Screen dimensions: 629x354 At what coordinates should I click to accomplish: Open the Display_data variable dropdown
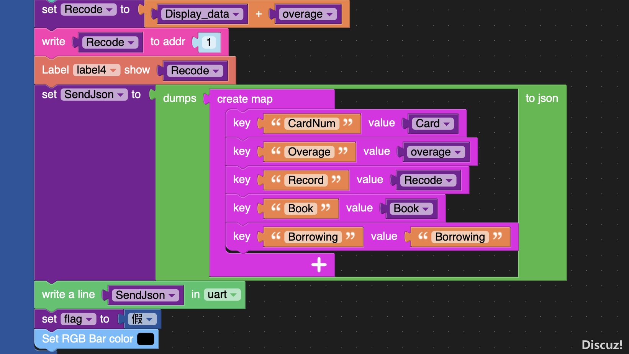pyautogui.click(x=202, y=14)
